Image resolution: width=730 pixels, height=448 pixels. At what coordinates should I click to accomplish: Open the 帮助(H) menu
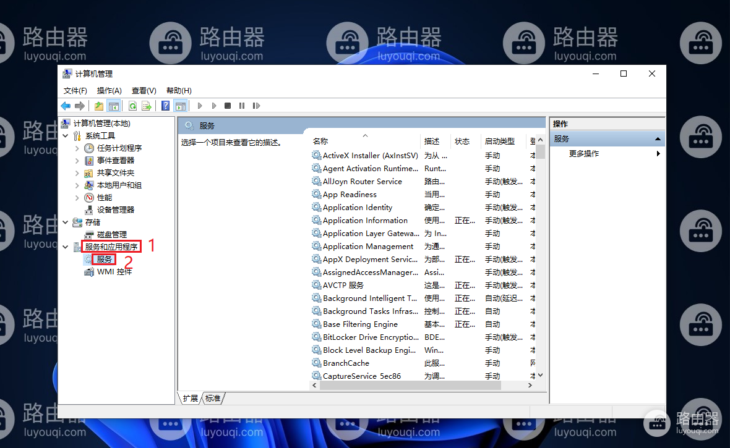coord(179,91)
